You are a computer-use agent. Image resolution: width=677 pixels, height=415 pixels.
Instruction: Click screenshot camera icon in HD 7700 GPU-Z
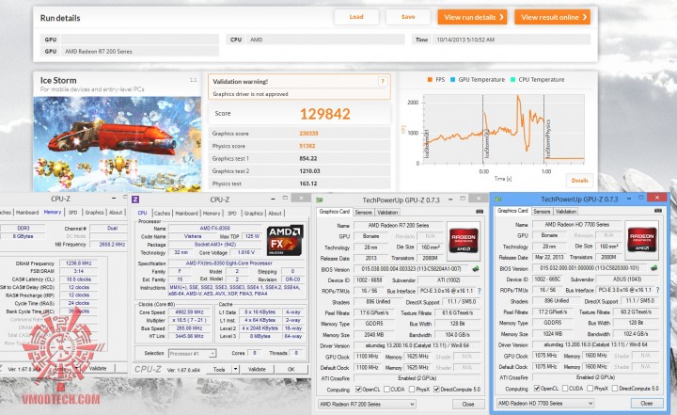pyautogui.click(x=657, y=211)
